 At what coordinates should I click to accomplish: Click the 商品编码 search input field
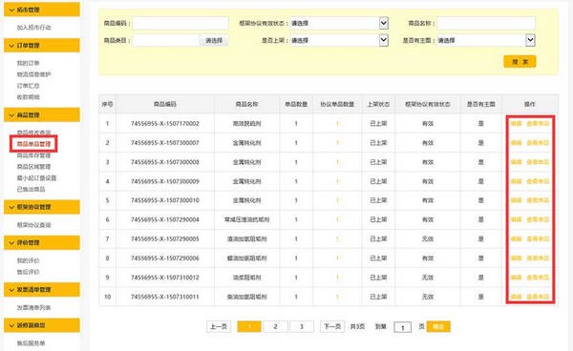pyautogui.click(x=180, y=23)
